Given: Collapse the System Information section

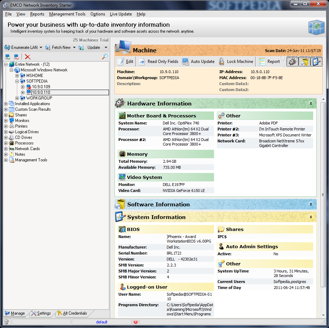Looking at the screenshot, I should tap(311, 217).
